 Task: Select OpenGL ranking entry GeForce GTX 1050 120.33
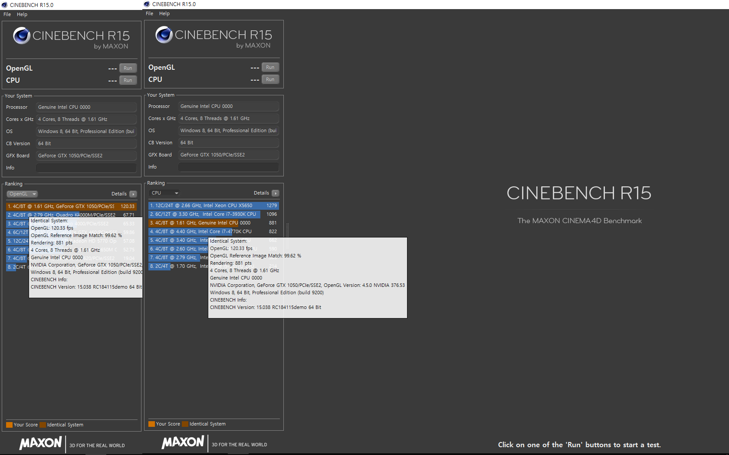(x=71, y=206)
